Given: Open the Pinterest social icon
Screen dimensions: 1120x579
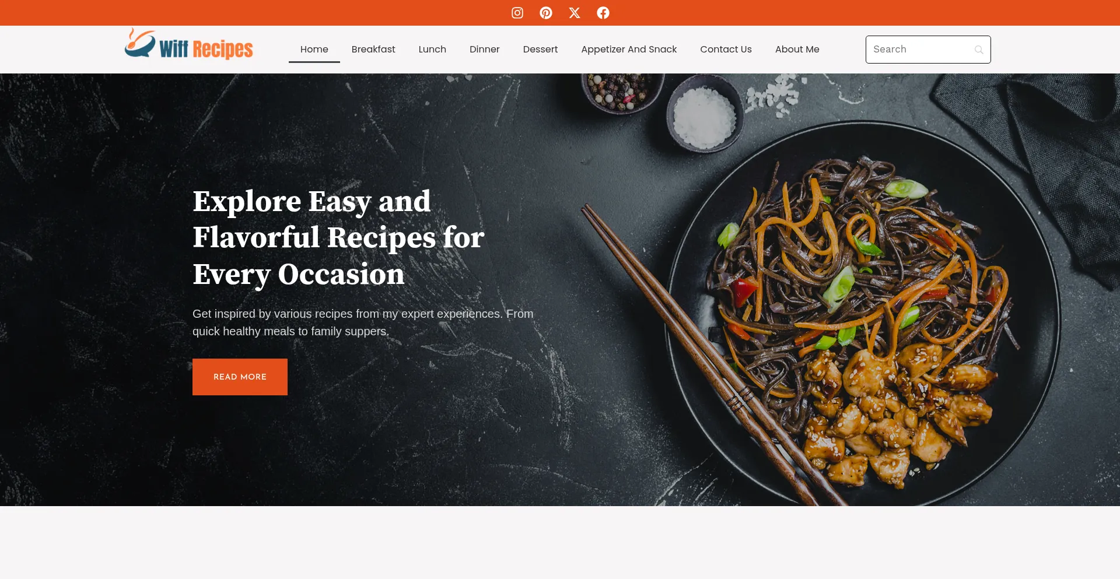Looking at the screenshot, I should click(546, 13).
